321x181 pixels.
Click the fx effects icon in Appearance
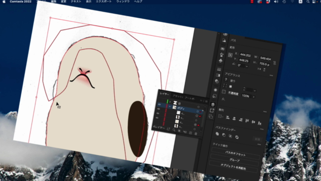223,99
